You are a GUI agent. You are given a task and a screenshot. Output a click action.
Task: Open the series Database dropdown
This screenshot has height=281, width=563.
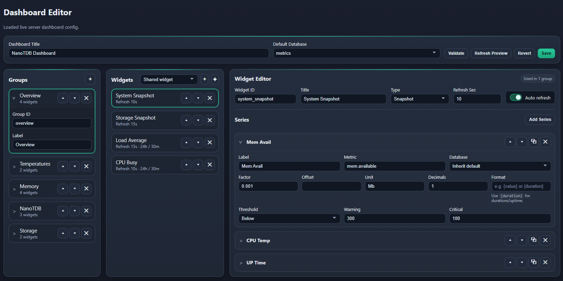(x=500, y=166)
